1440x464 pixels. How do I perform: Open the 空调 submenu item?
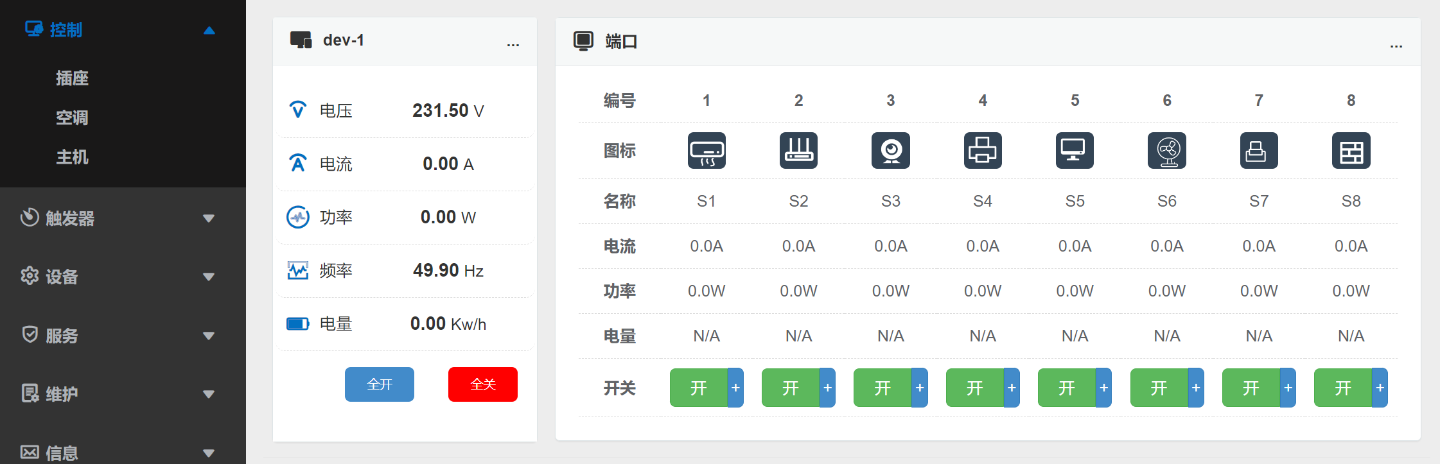[x=72, y=117]
